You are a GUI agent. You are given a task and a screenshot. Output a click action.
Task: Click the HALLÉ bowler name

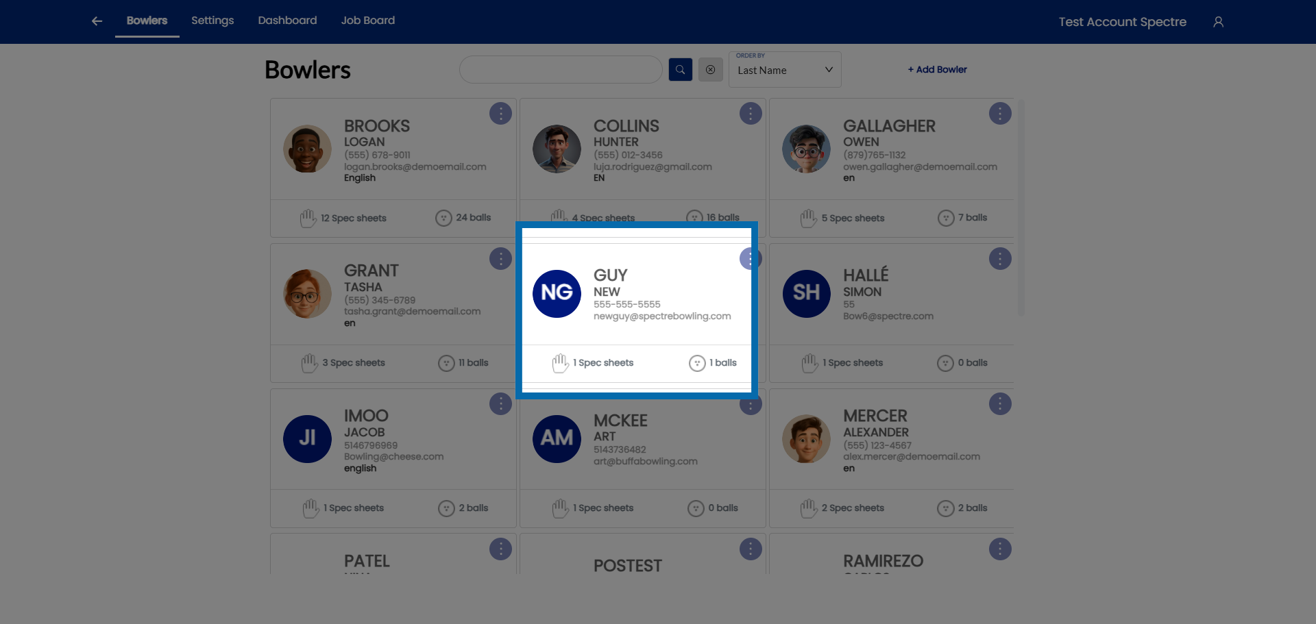tap(866, 275)
